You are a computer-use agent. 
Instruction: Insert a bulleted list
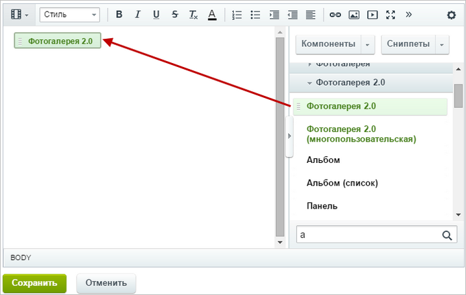click(255, 15)
